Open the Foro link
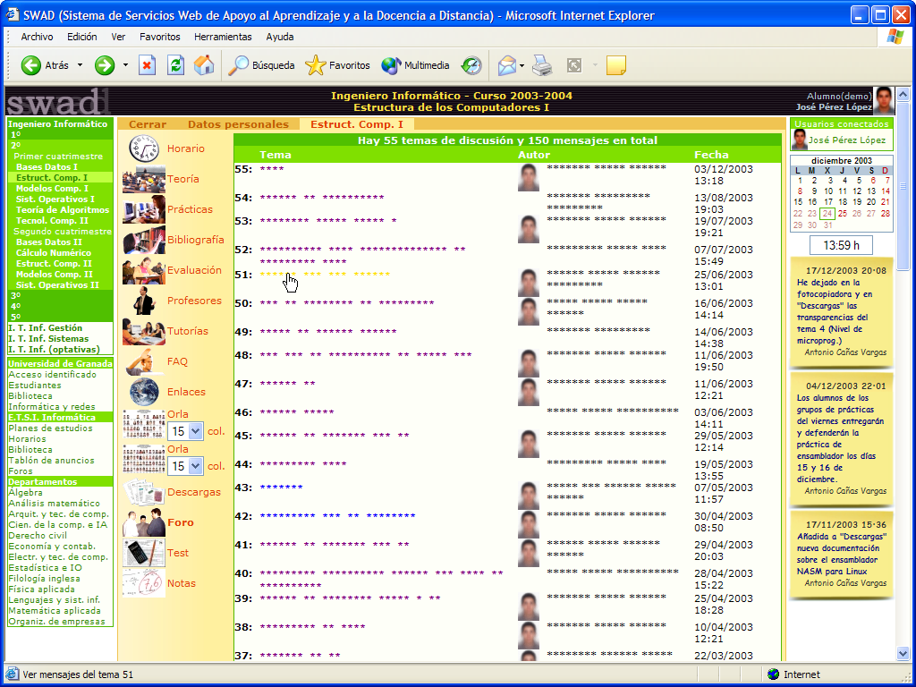 181,522
